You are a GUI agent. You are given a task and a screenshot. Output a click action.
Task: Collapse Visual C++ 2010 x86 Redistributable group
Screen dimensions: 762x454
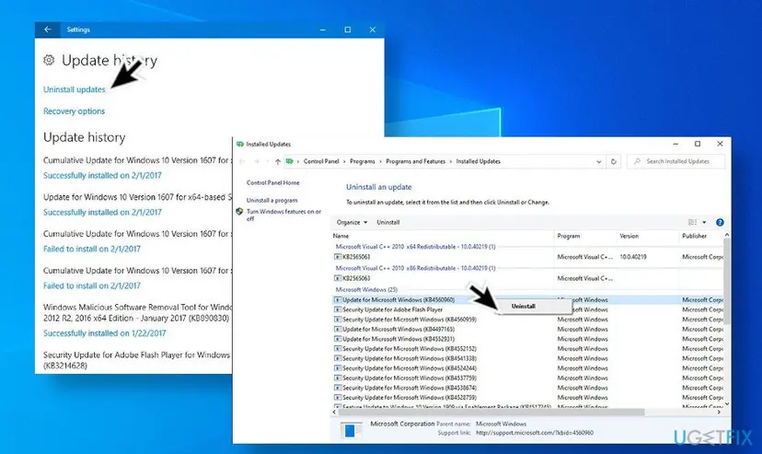[x=415, y=268]
